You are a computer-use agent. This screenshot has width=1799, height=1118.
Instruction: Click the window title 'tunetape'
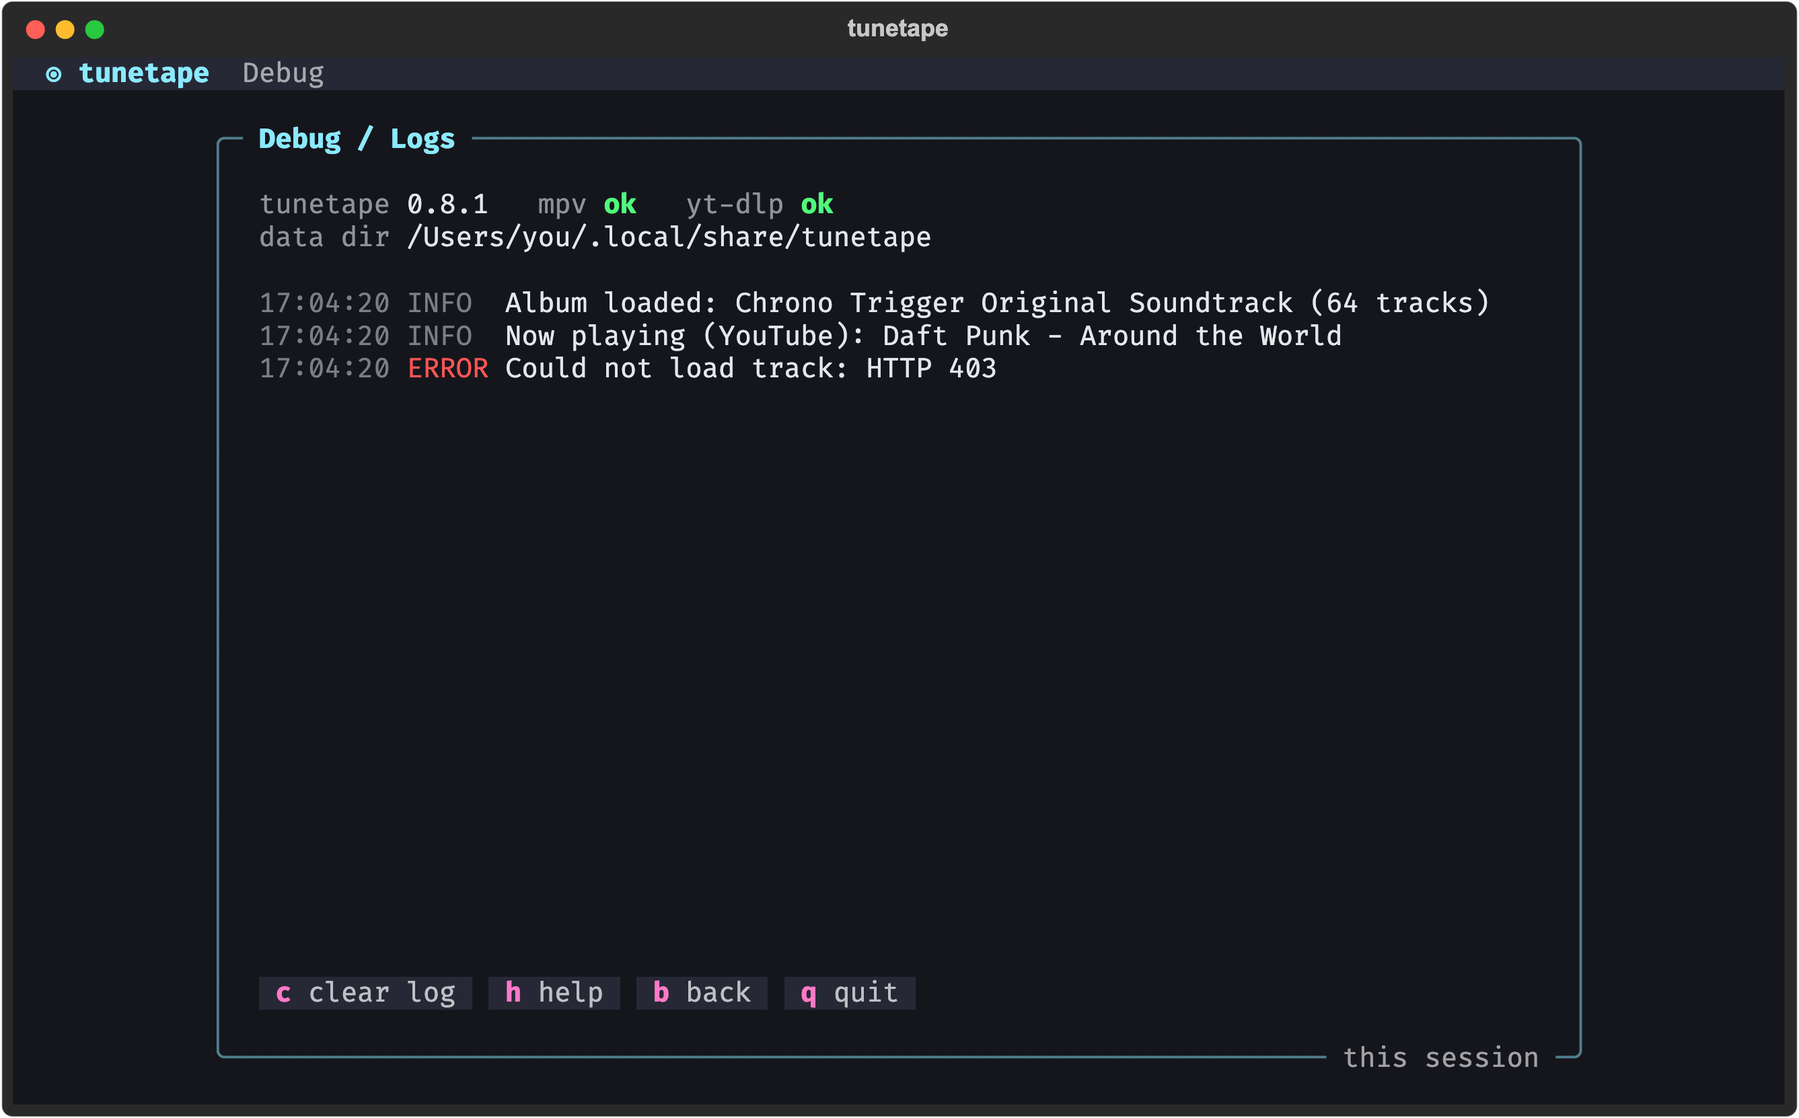tap(897, 29)
